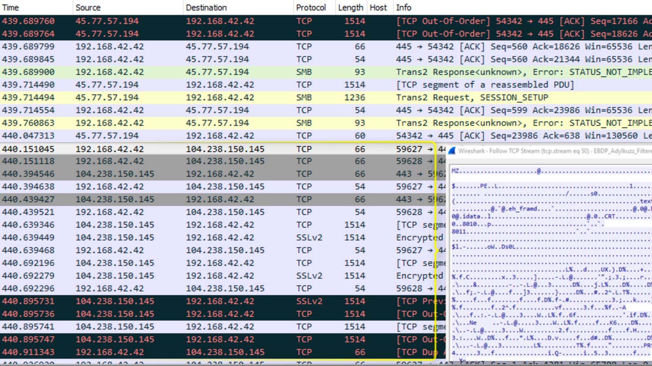
Task: Click length 1236 in SESSION_SETUP row
Action: 355,98
